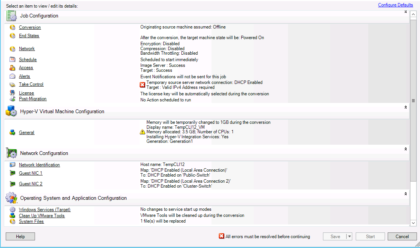
Task: Collapse the Job Configuration section
Action: pyautogui.click(x=406, y=12)
